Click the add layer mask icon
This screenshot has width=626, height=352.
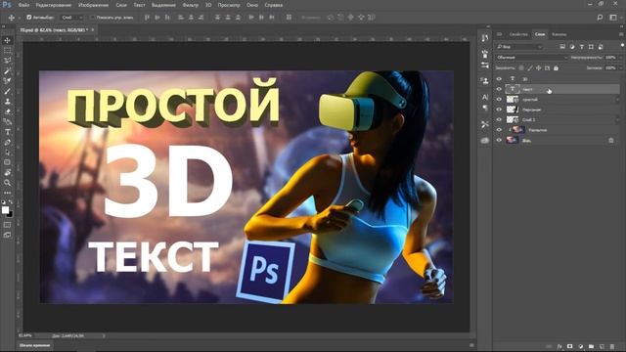(x=569, y=346)
